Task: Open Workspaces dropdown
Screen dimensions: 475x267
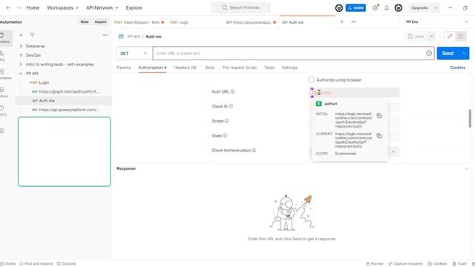Action: (62, 8)
